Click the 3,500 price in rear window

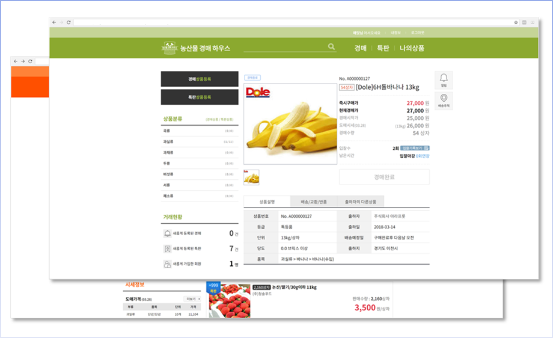pos(365,308)
